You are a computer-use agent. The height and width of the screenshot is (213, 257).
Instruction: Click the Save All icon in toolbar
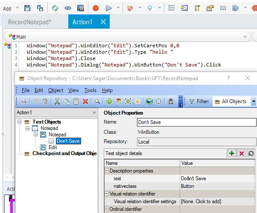40,8
